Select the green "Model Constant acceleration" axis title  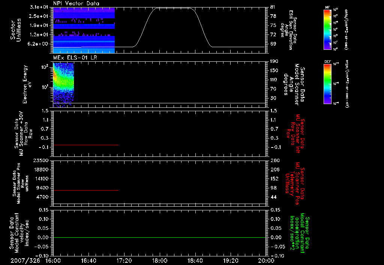click(300, 233)
